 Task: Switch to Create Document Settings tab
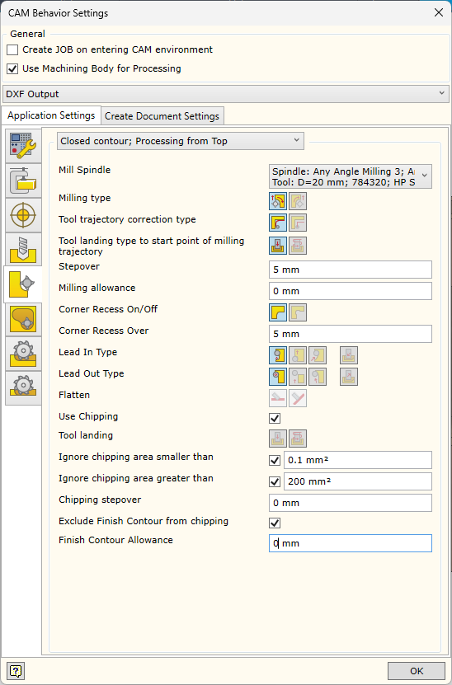[162, 116]
